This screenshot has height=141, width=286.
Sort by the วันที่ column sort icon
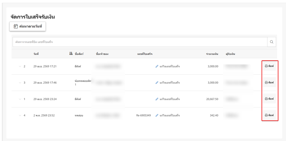[71, 53]
